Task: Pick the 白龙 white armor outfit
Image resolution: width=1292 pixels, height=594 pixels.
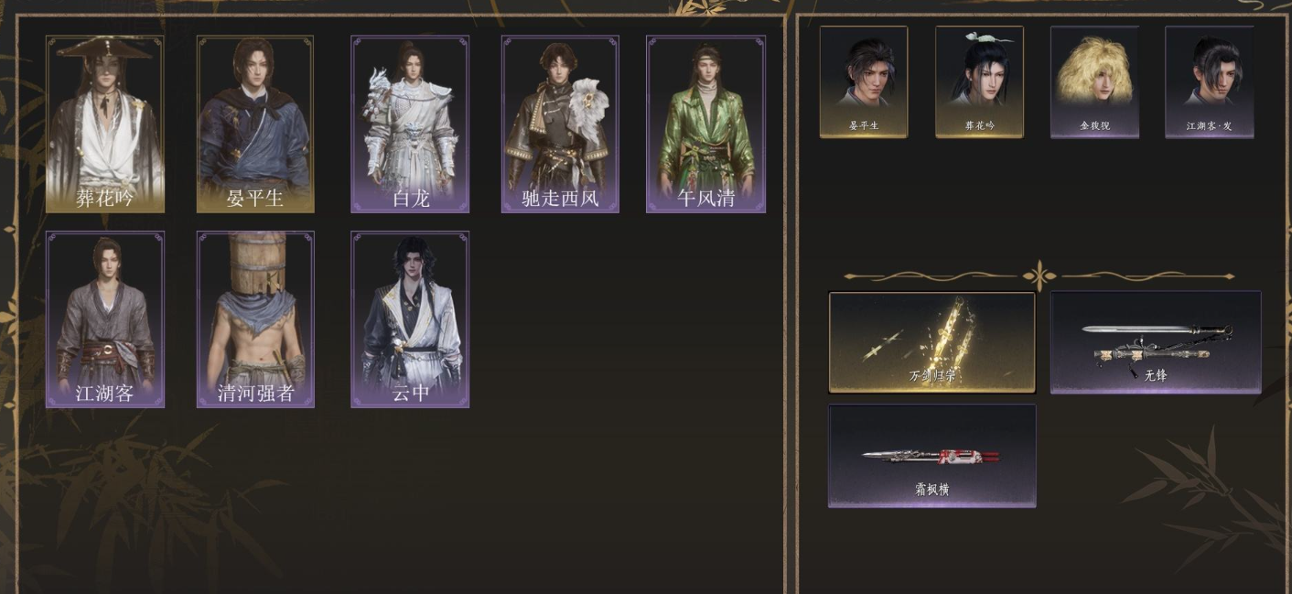Action: tap(410, 124)
